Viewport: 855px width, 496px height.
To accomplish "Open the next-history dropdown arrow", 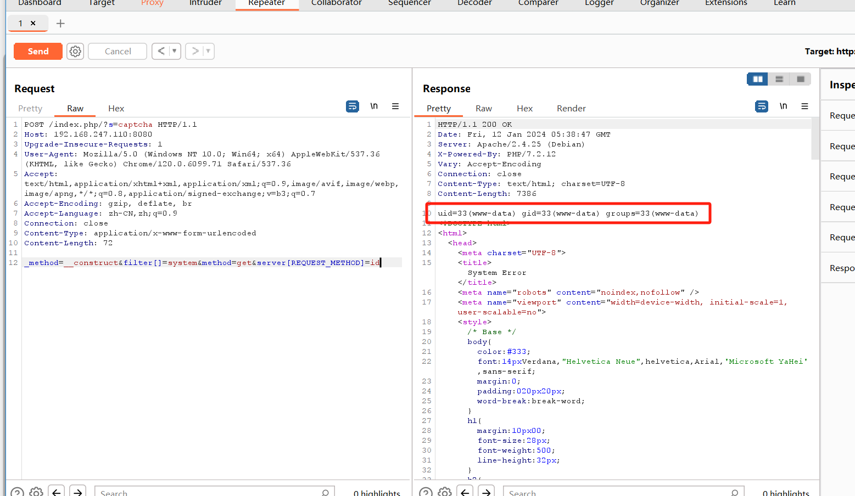I will pyautogui.click(x=208, y=51).
